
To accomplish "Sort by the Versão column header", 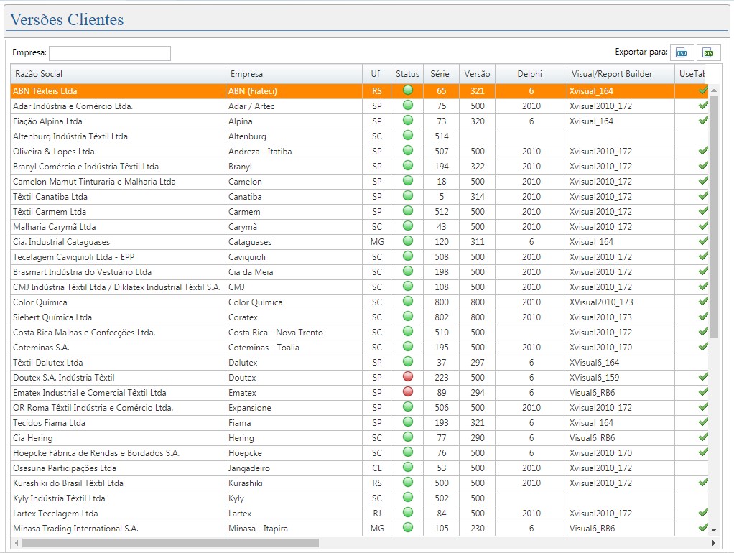I will point(477,74).
